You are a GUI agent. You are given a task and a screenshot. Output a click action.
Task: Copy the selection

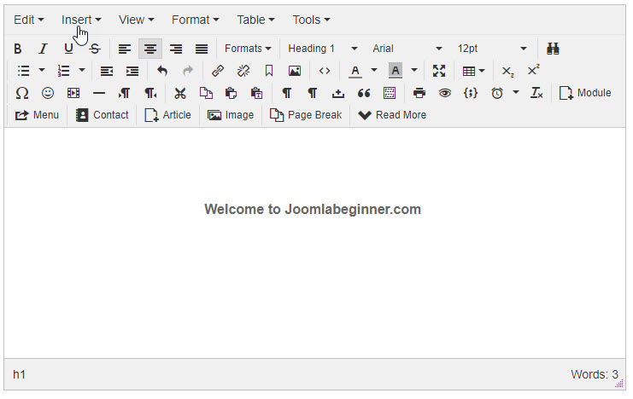click(206, 93)
